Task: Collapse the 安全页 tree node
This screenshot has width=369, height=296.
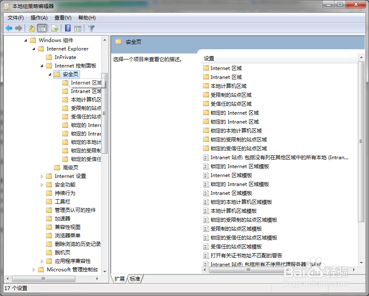Action: (x=50, y=74)
